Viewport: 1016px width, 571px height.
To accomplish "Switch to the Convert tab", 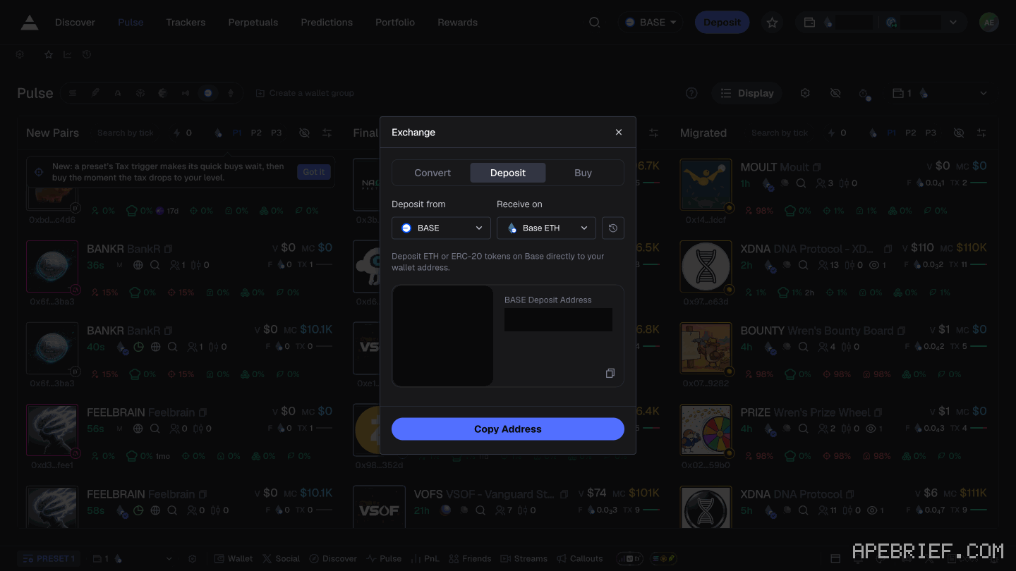I will coord(433,173).
